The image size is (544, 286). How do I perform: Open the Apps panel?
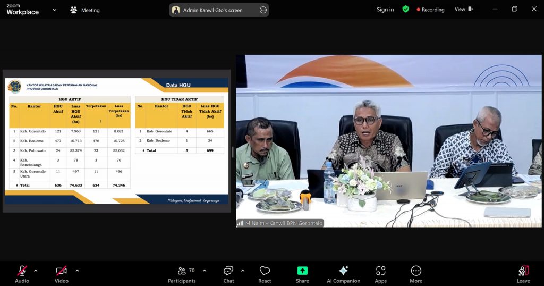[380, 274]
